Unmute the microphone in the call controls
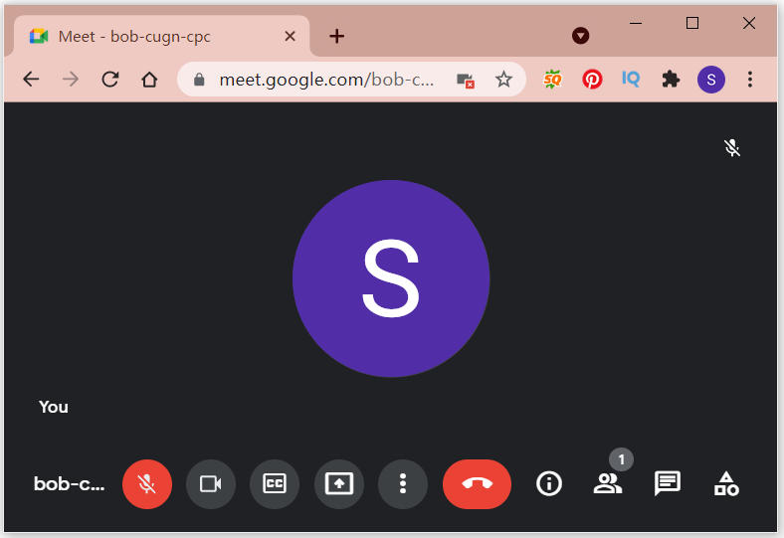Image resolution: width=784 pixels, height=538 pixels. pos(147,484)
